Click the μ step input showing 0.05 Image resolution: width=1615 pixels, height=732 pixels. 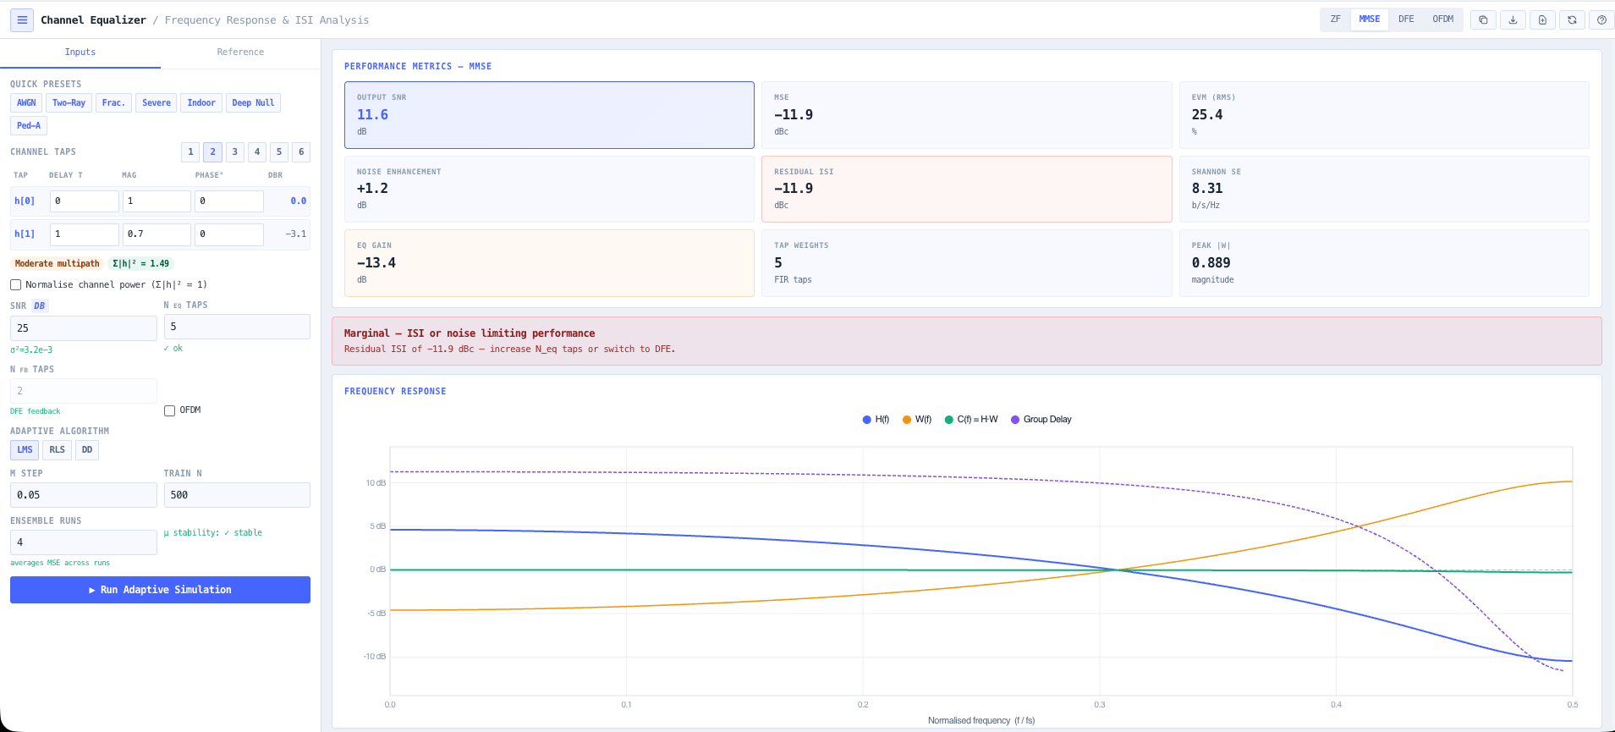point(84,495)
